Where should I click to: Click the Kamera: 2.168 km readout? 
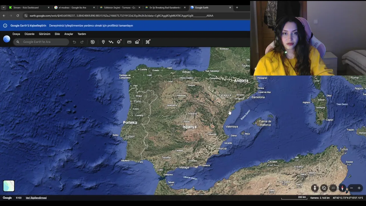320,198
